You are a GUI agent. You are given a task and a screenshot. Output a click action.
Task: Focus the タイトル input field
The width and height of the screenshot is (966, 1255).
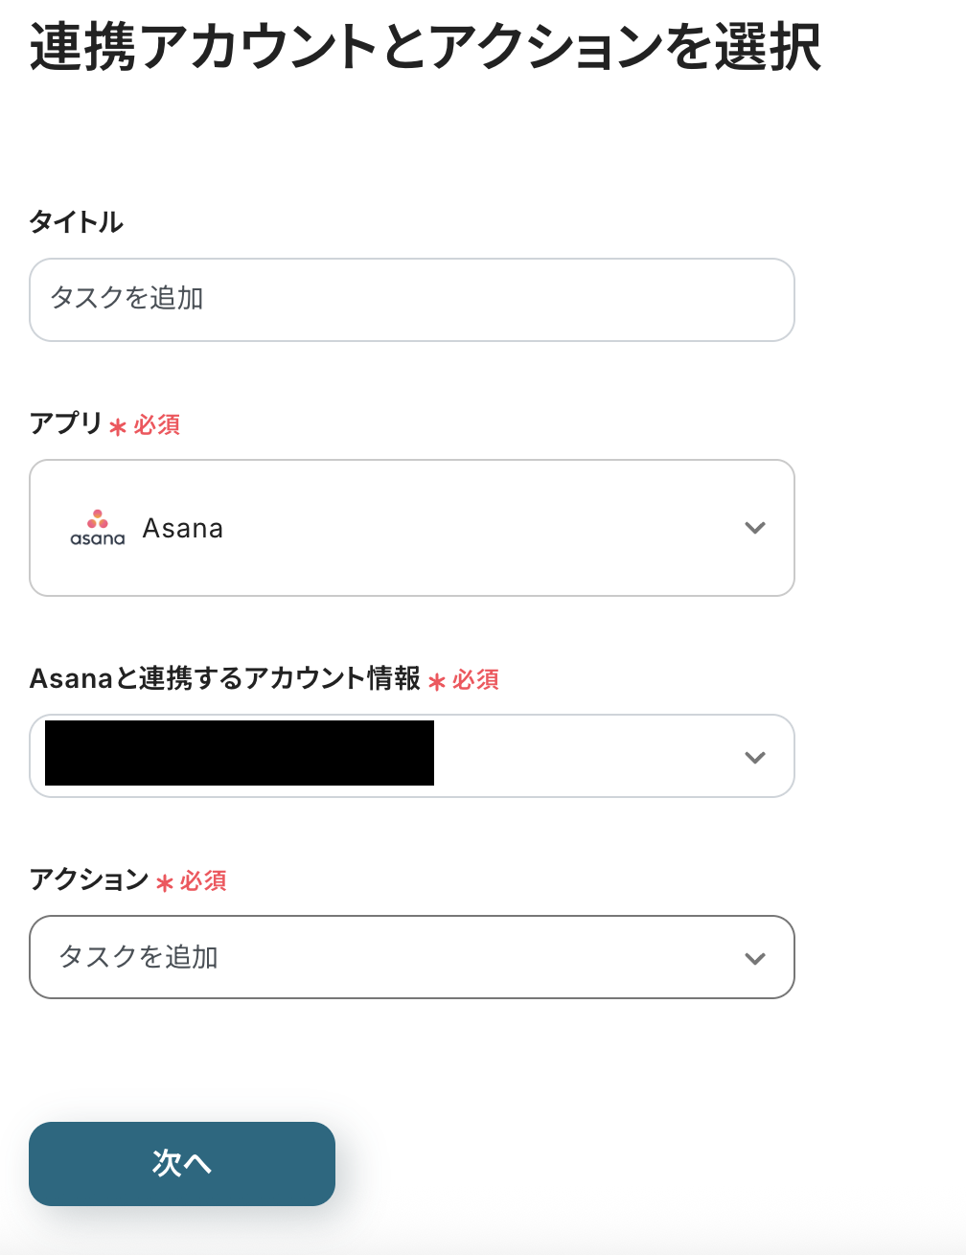click(412, 299)
